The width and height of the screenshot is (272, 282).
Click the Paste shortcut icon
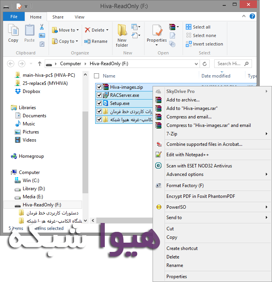coord(42,44)
